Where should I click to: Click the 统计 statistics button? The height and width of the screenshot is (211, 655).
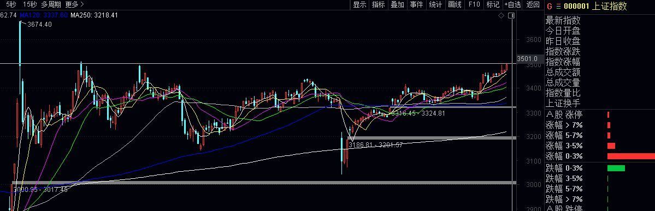[x=436, y=4]
